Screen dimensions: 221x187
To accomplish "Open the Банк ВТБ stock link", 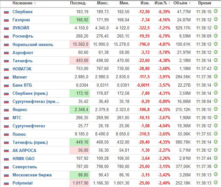I will (x=22, y=85).
